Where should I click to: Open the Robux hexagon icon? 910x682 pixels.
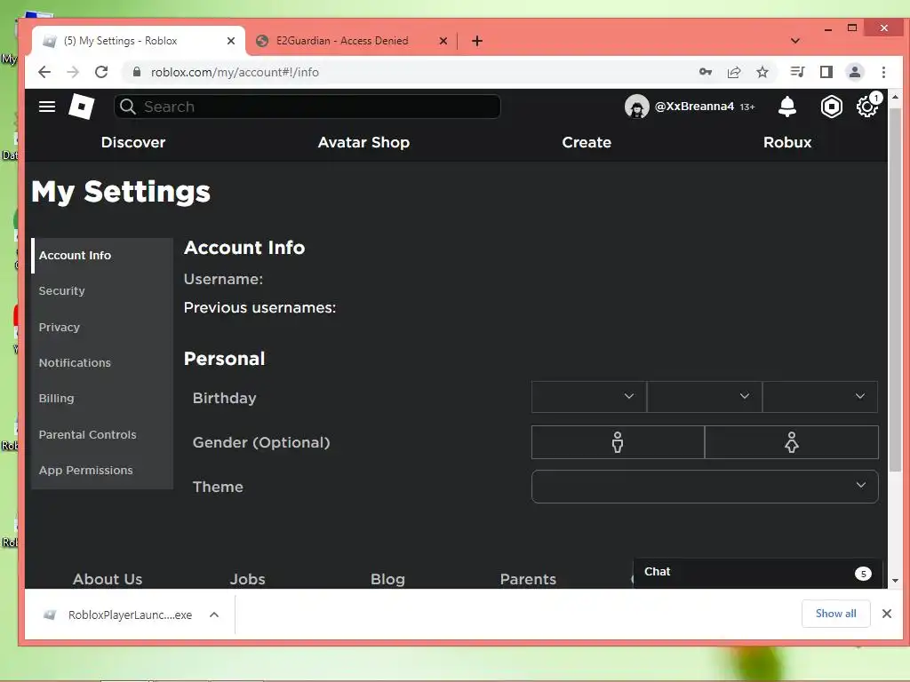tap(831, 107)
